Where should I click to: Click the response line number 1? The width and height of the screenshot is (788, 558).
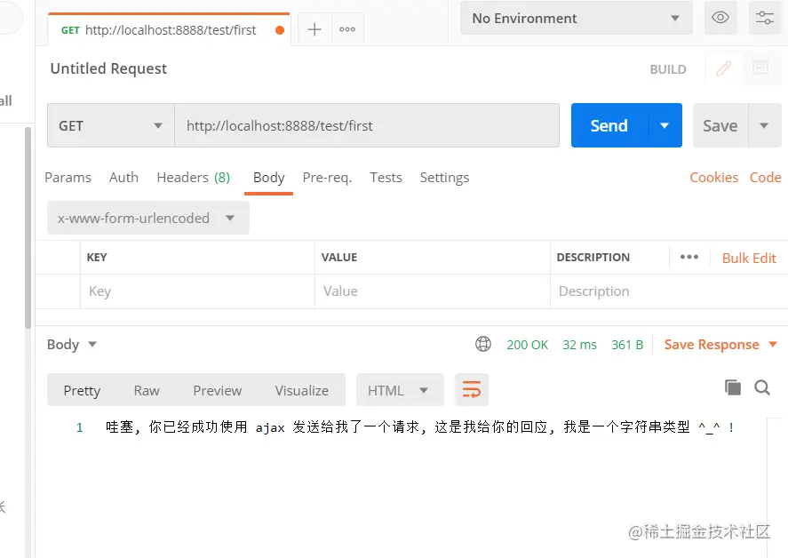click(x=79, y=427)
